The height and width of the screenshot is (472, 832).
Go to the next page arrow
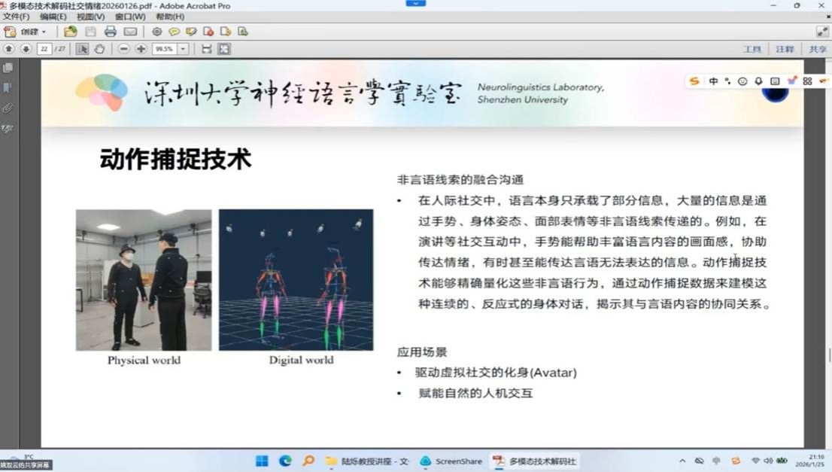coord(26,49)
